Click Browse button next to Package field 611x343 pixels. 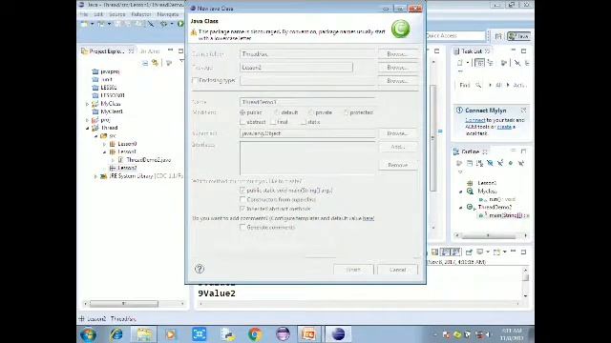397,68
